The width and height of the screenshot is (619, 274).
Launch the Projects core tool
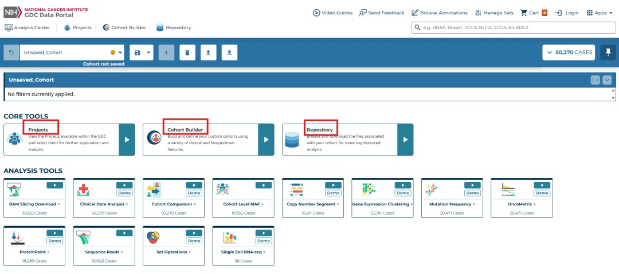[x=127, y=140]
